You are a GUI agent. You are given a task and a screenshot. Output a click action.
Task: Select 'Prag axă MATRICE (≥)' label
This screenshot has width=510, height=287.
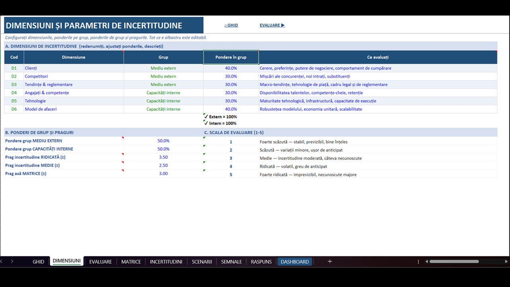64,173
